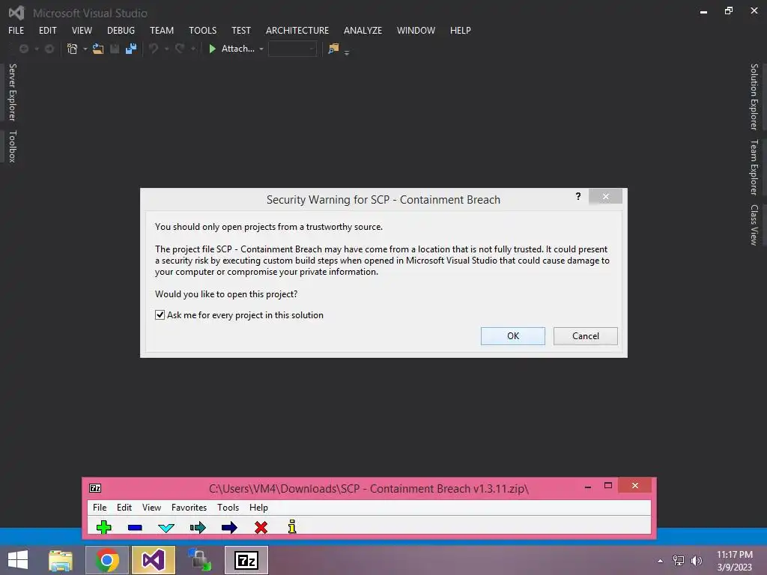The width and height of the screenshot is (767, 575).
Task: Click the Open File folder icon
Action: pos(98,49)
